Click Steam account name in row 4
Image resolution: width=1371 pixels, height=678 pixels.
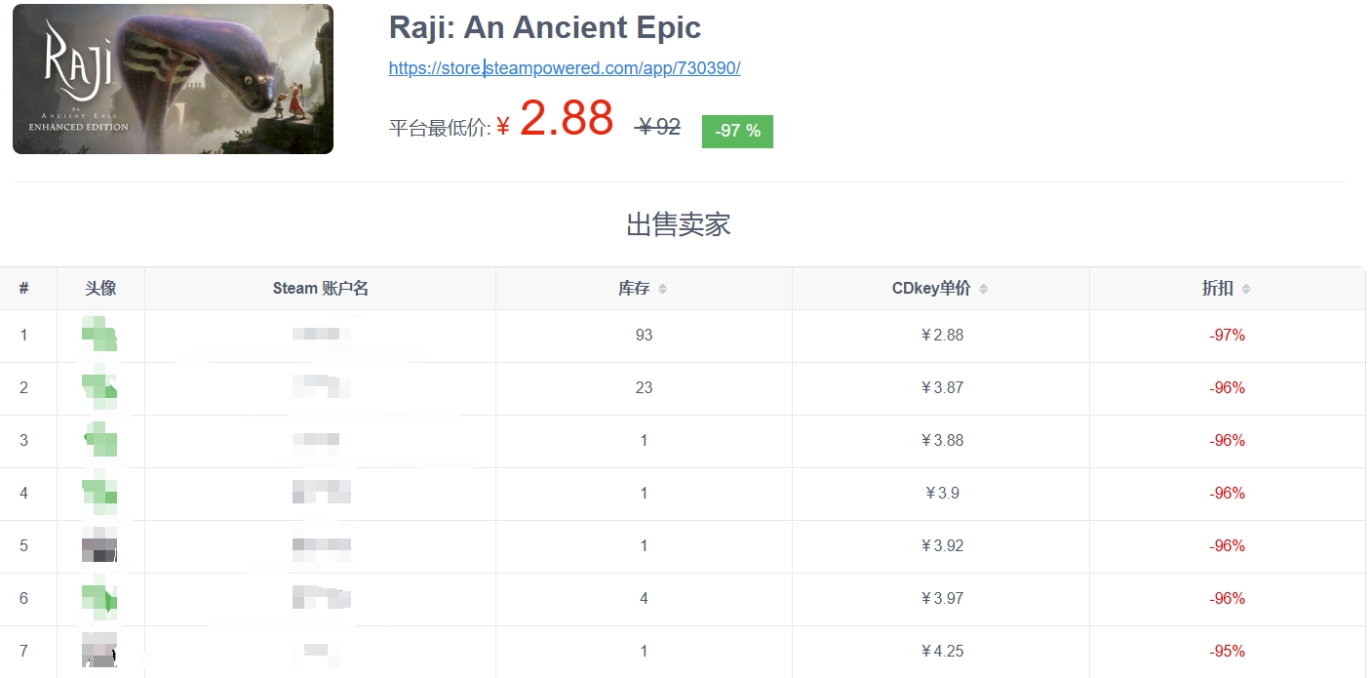tap(321, 493)
